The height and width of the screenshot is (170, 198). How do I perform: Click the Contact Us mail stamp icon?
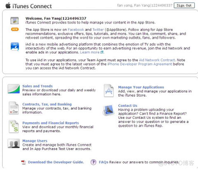coord(109,110)
